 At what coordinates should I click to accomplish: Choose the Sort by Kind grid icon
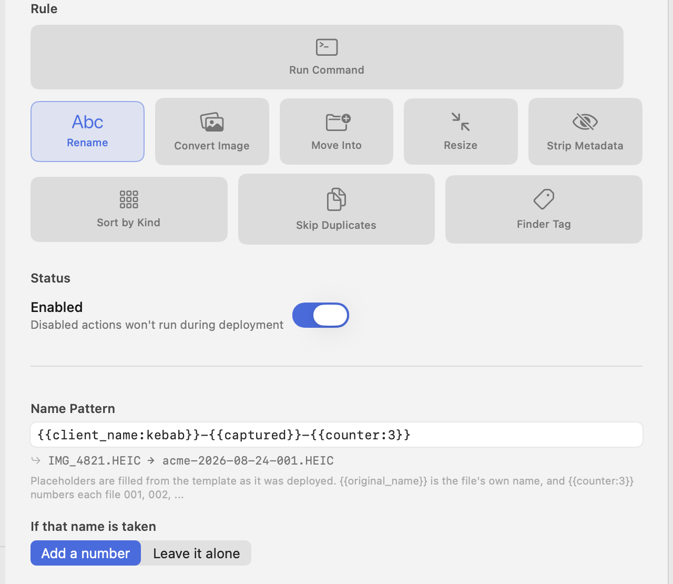pos(129,199)
